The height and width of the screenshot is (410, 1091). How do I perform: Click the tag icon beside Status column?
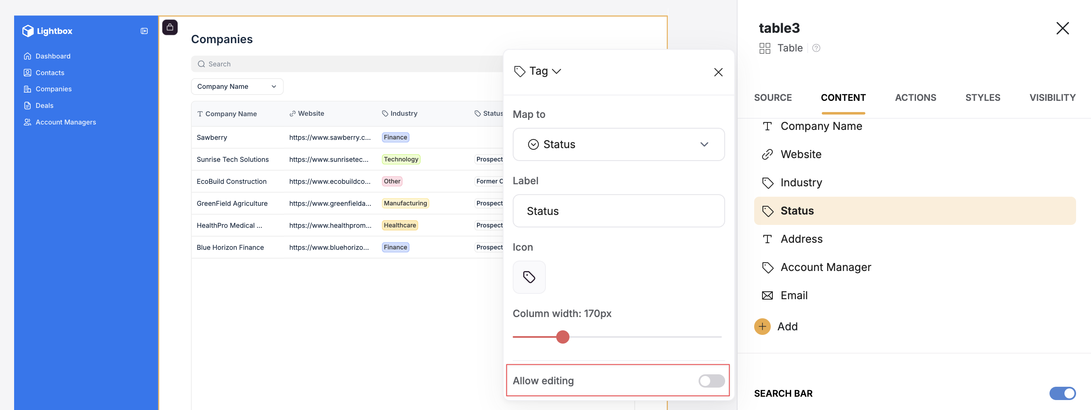coord(767,211)
